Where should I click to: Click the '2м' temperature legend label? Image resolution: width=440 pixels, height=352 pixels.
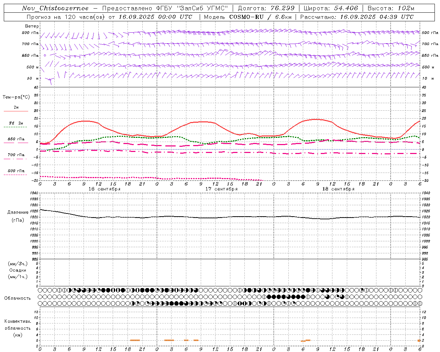pyautogui.click(x=16, y=107)
